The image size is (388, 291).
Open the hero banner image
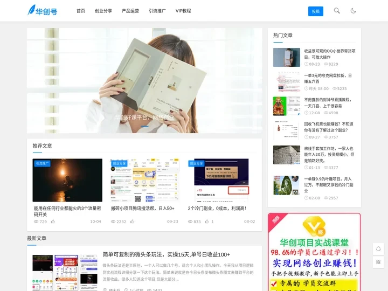pos(144,80)
